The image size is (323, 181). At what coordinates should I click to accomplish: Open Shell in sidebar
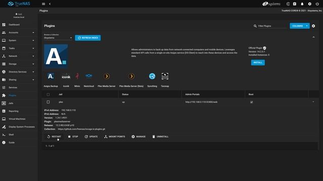[x=19, y=135]
